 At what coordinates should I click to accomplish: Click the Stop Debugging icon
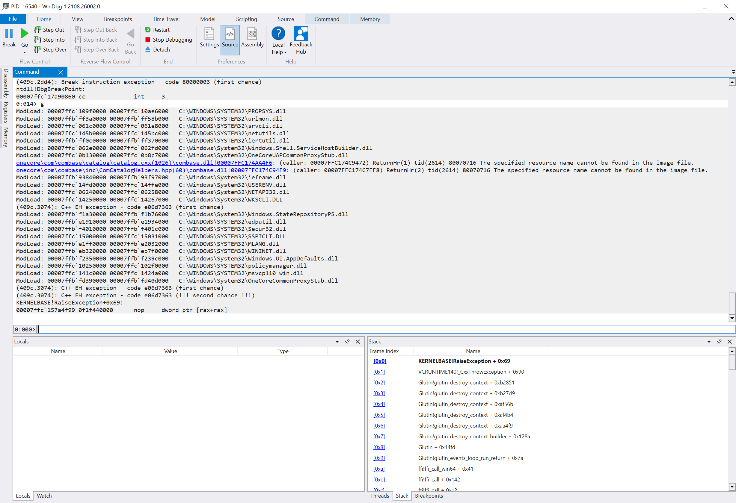(148, 40)
